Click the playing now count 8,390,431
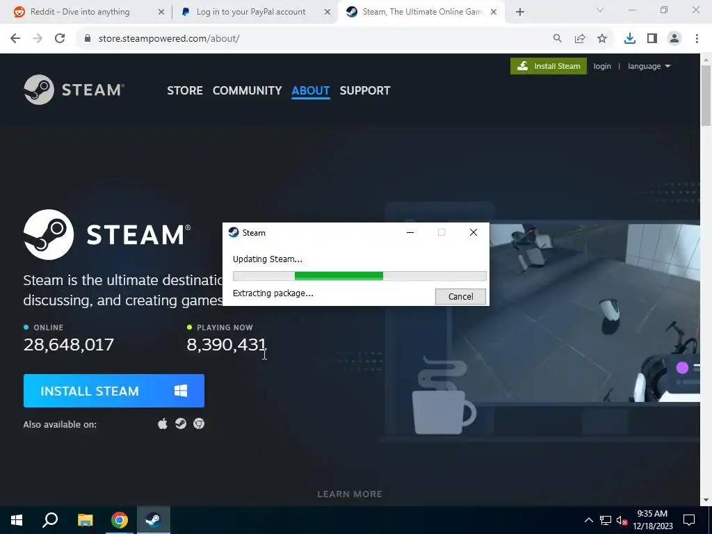This screenshot has height=534, width=712. [226, 345]
